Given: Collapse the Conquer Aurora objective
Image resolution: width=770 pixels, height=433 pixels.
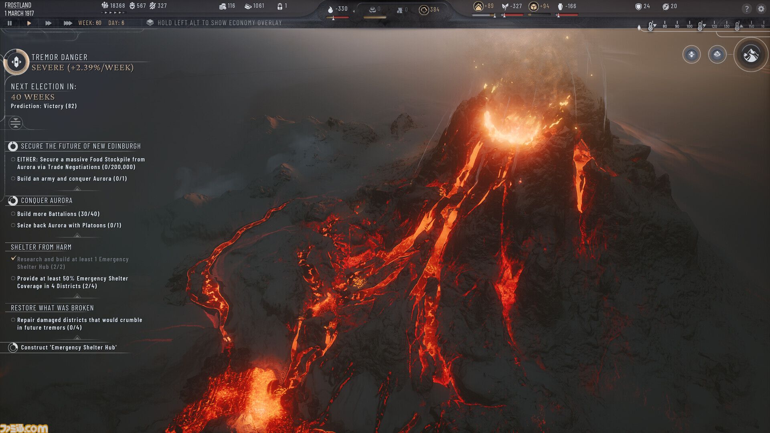Looking at the screenshot, I should pyautogui.click(x=77, y=235).
